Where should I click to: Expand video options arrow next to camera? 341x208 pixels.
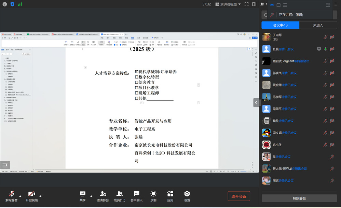tap(40, 196)
